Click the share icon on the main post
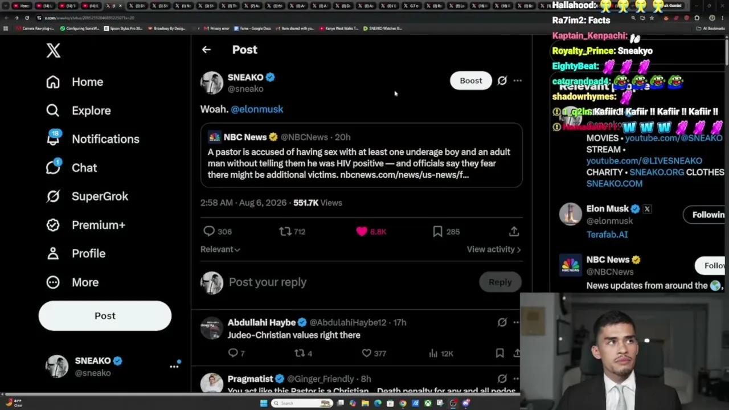 514,232
